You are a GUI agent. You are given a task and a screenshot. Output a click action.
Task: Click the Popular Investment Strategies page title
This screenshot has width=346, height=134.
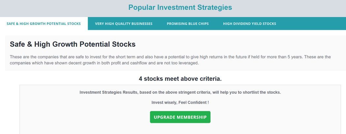click(180, 8)
